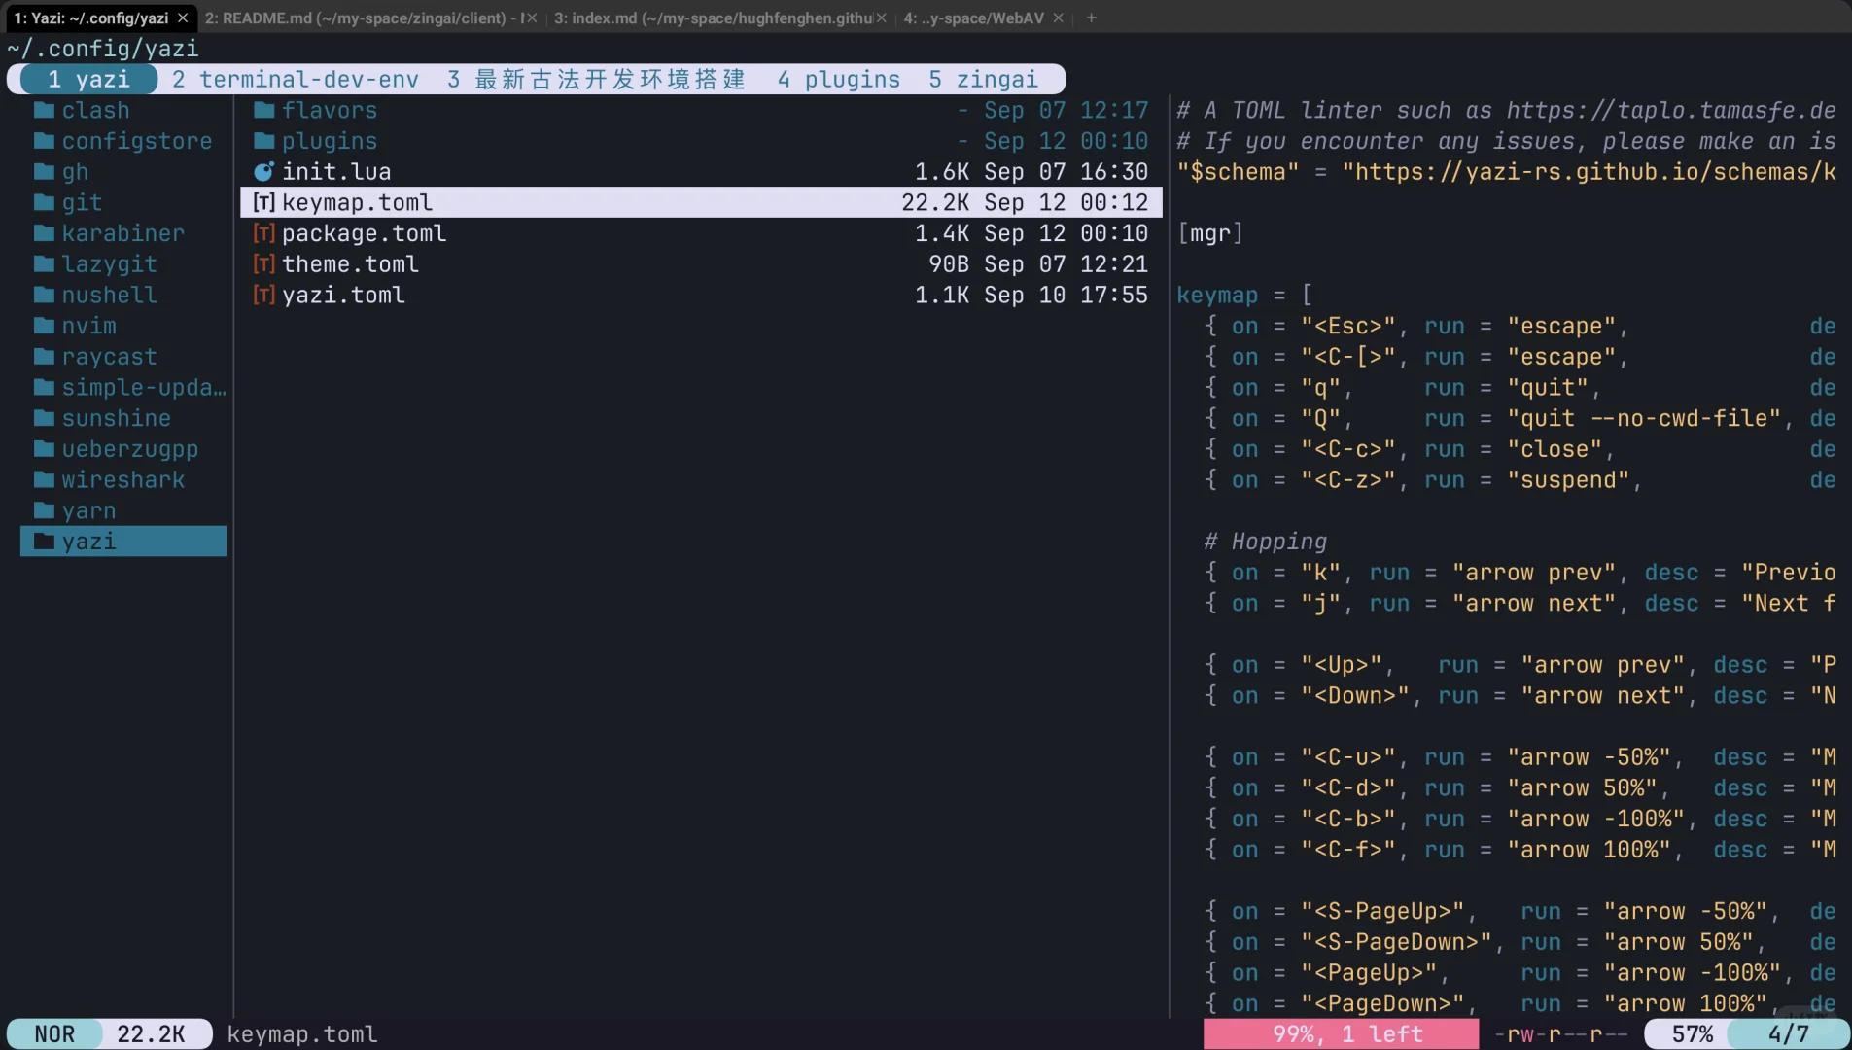Click the git folder icon

click(x=44, y=202)
